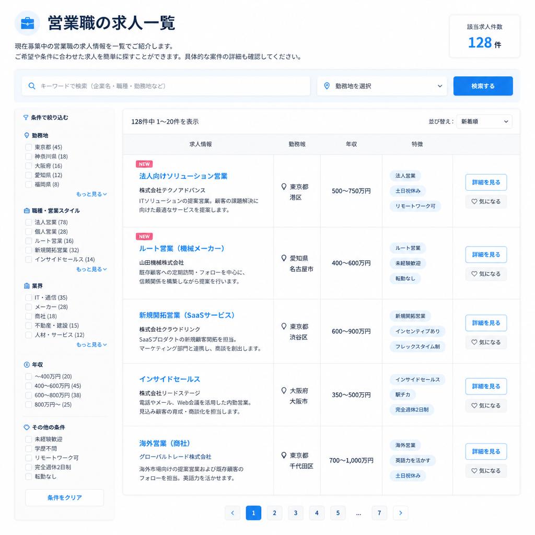535x535 pixels.
Task: Check the リモートワーク可 condition
Action: point(29,458)
